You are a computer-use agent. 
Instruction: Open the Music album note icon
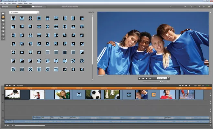tap(3, 38)
